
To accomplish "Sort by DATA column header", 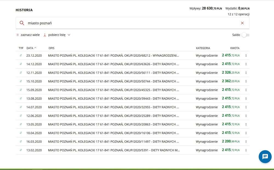I will 30,48.
